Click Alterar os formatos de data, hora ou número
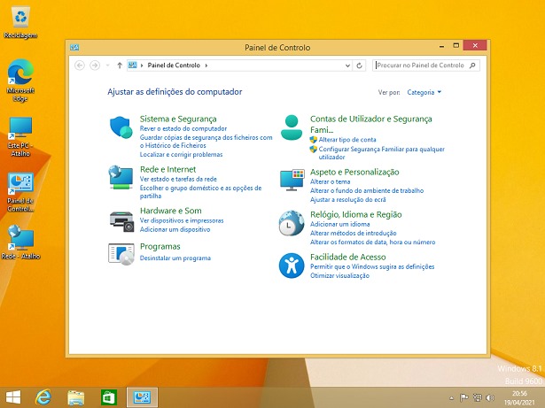The width and height of the screenshot is (545, 408). 372,242
